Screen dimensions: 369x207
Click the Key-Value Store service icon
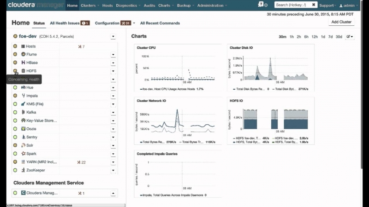click(23, 121)
